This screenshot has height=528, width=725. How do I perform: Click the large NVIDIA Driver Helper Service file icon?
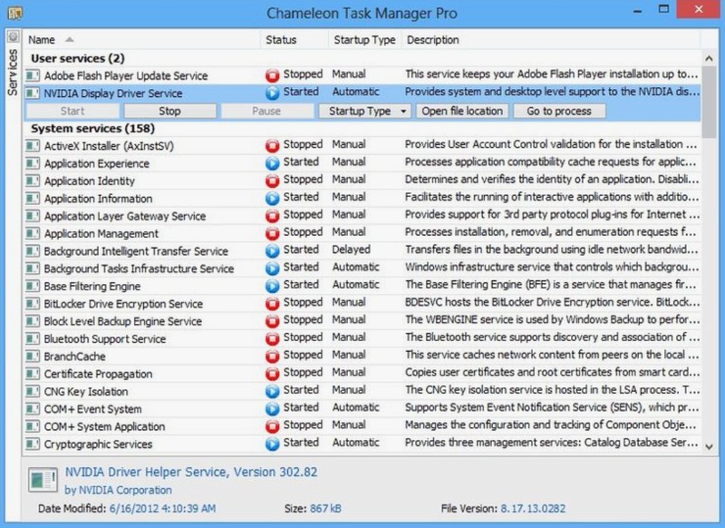click(x=43, y=479)
